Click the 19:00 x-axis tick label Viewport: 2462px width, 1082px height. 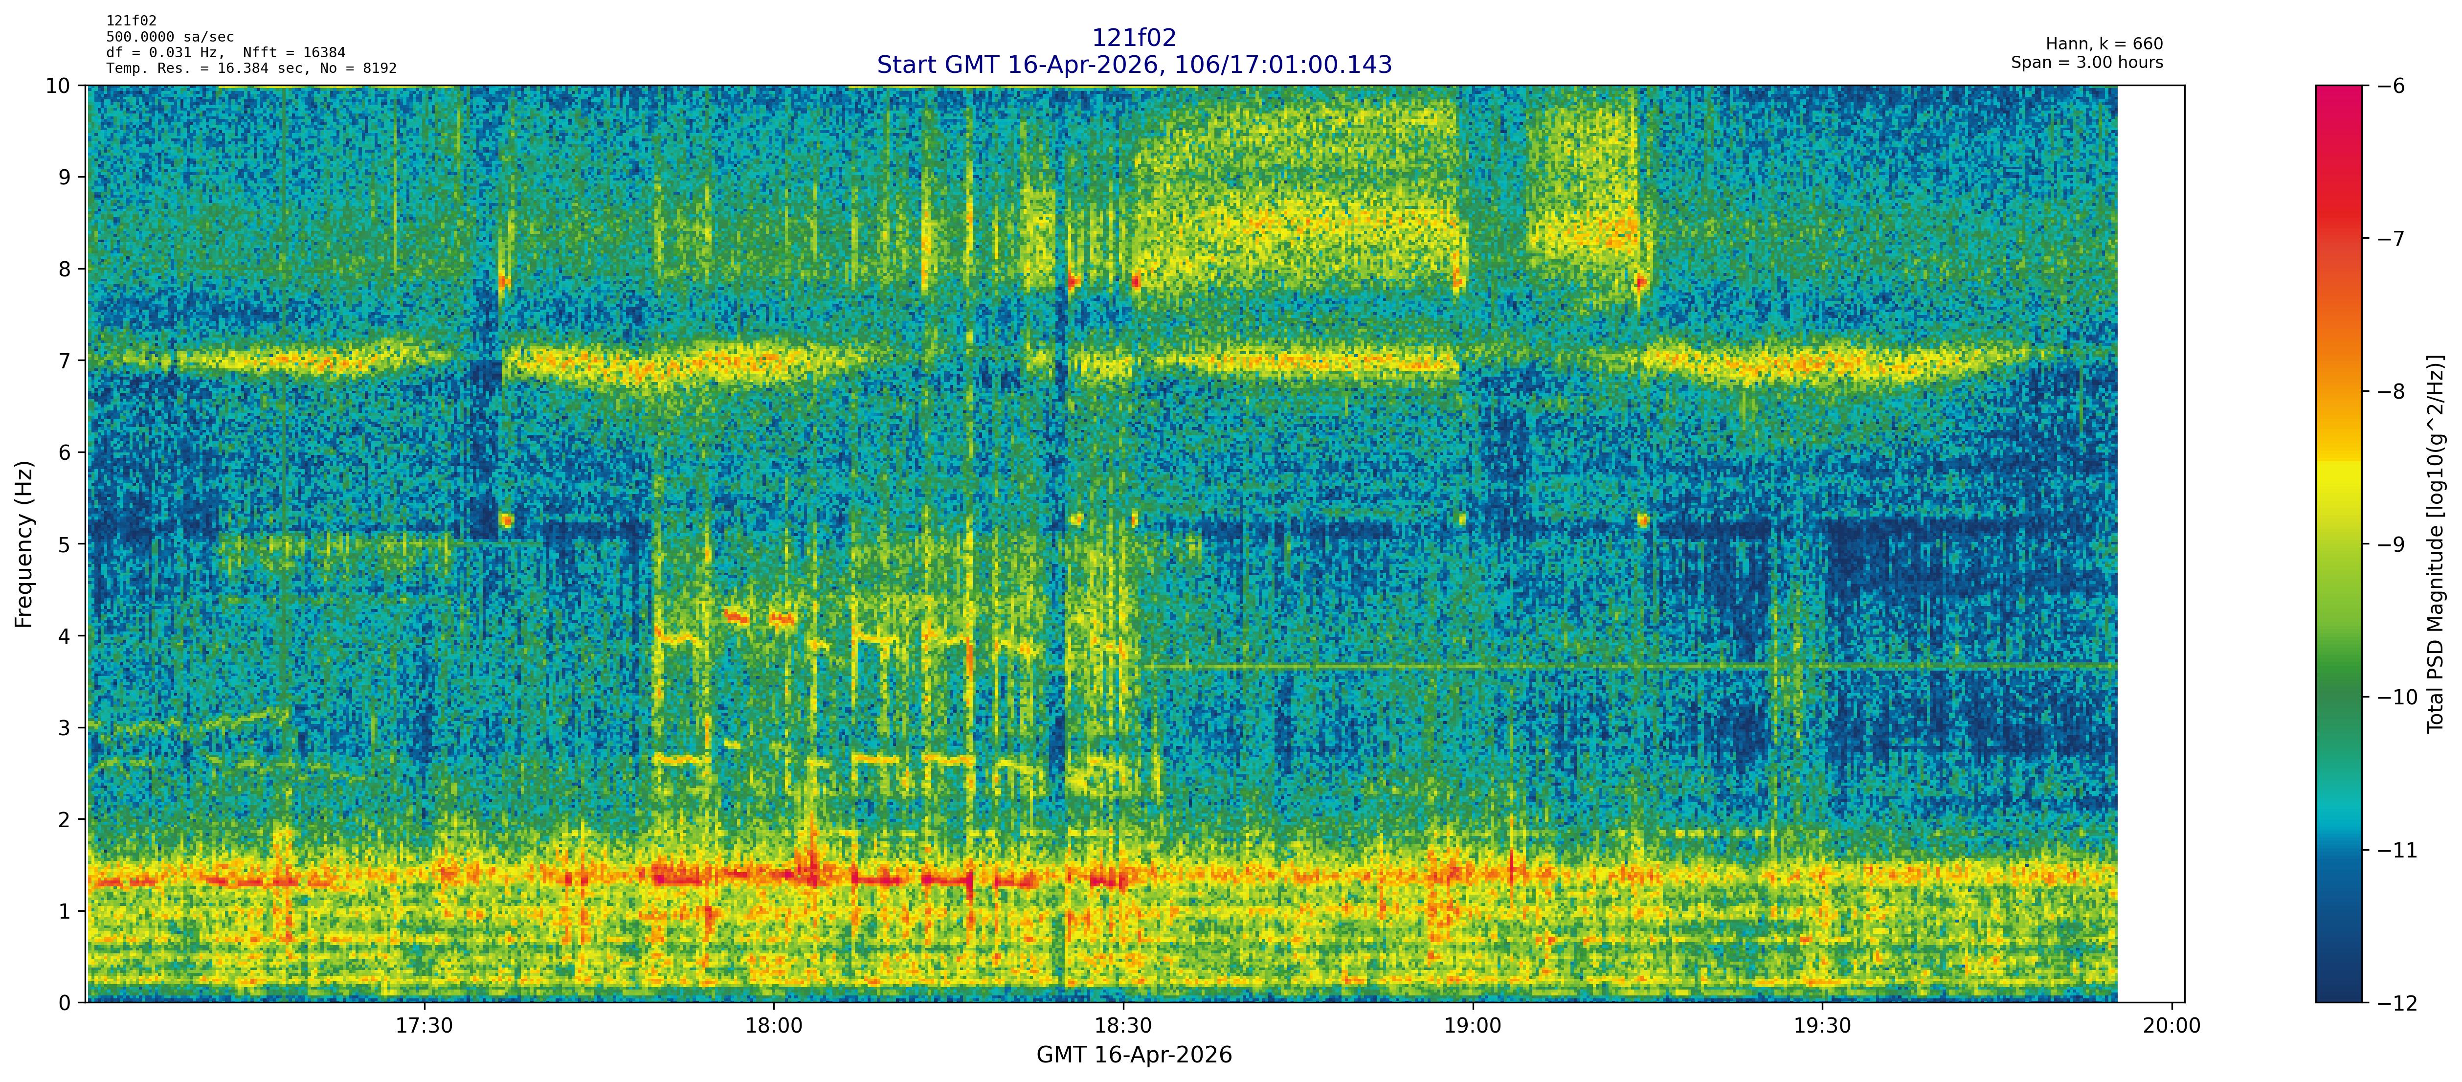coord(1473,1027)
